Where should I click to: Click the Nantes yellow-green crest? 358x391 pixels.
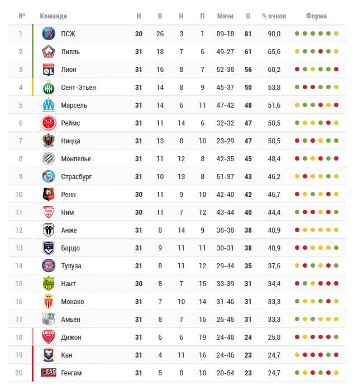point(49,283)
